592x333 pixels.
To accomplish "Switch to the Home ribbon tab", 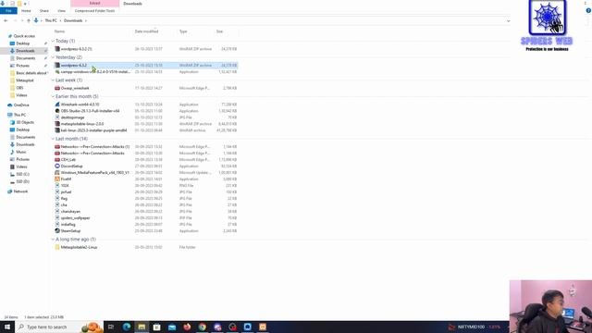I will pos(26,11).
